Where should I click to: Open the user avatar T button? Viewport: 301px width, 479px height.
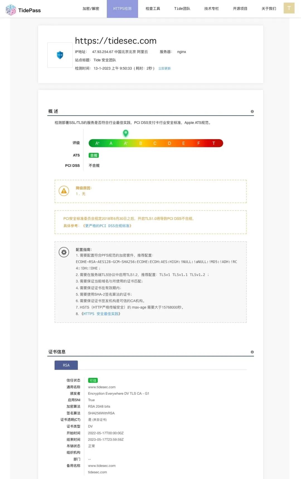pyautogui.click(x=289, y=8)
